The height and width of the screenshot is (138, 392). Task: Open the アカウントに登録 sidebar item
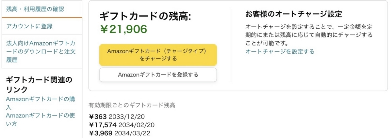29,26
